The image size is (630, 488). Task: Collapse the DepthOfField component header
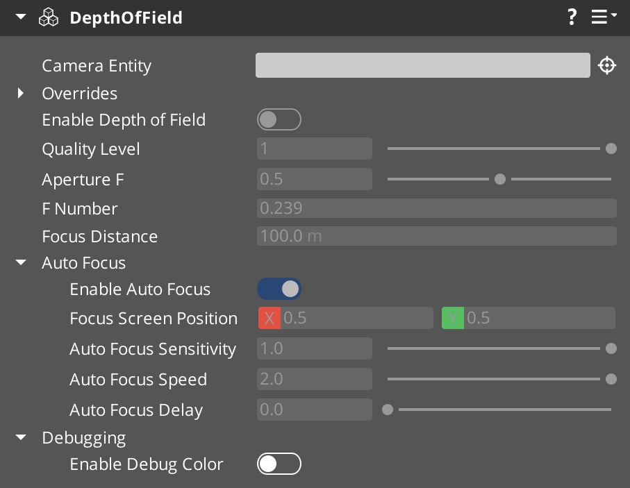click(19, 17)
